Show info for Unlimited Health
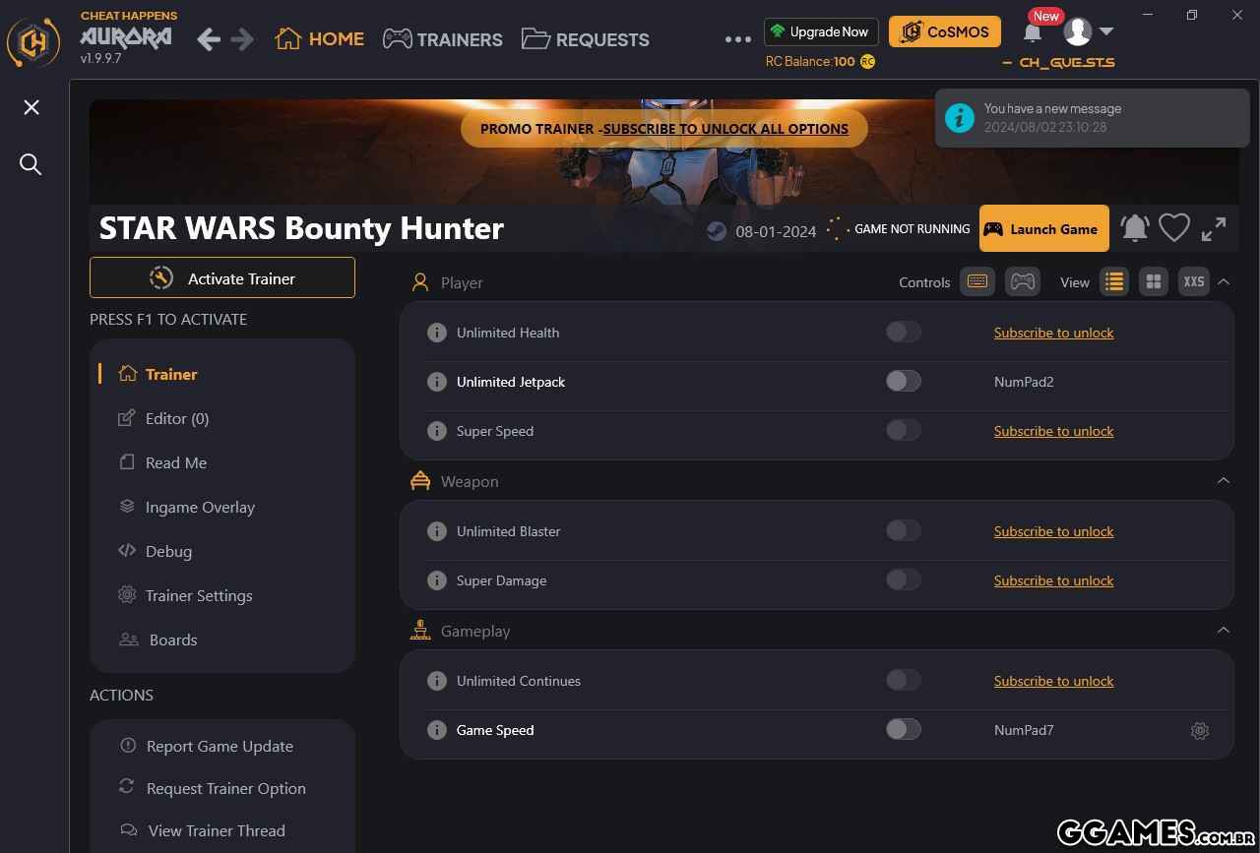 pos(437,333)
